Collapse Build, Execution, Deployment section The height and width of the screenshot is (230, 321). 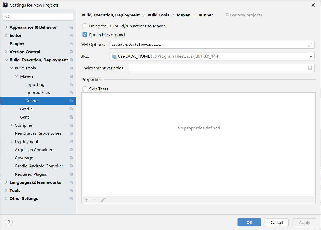click(x=6, y=60)
